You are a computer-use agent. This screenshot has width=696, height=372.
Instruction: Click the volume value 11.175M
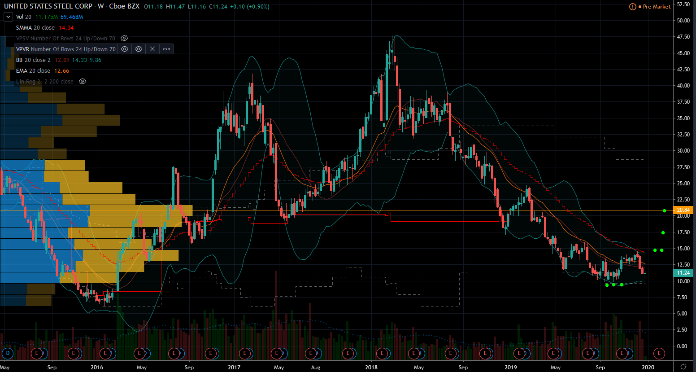tap(47, 17)
